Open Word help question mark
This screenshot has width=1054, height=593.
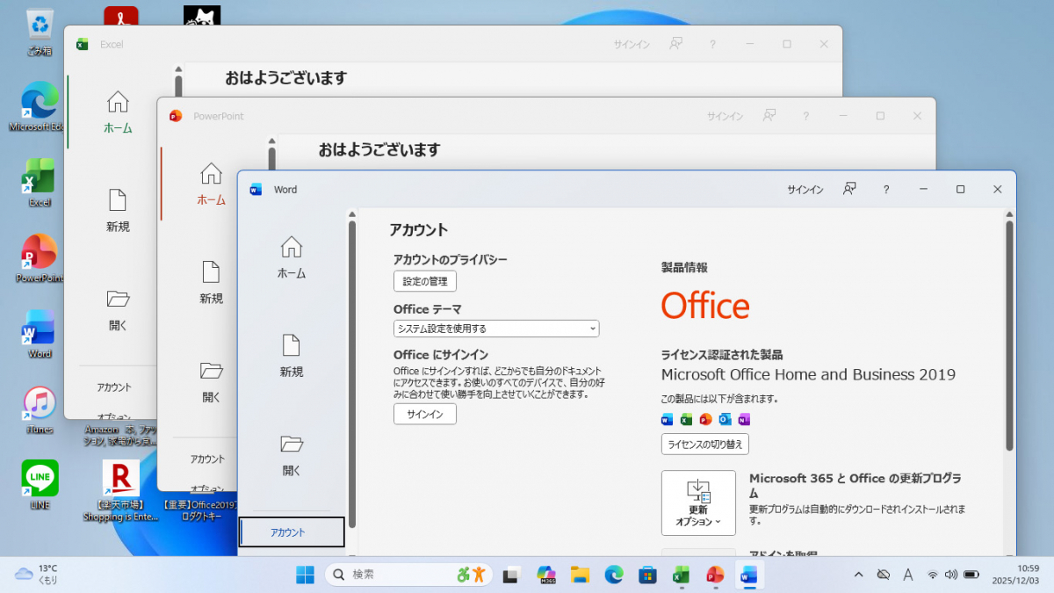(x=886, y=190)
